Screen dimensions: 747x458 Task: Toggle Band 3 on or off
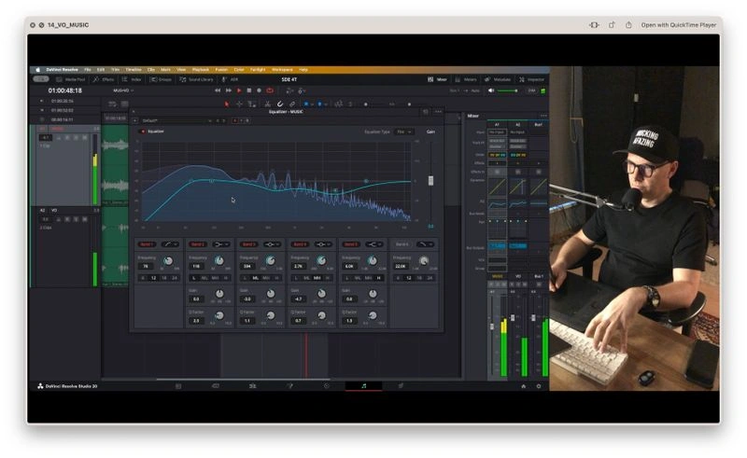click(248, 244)
